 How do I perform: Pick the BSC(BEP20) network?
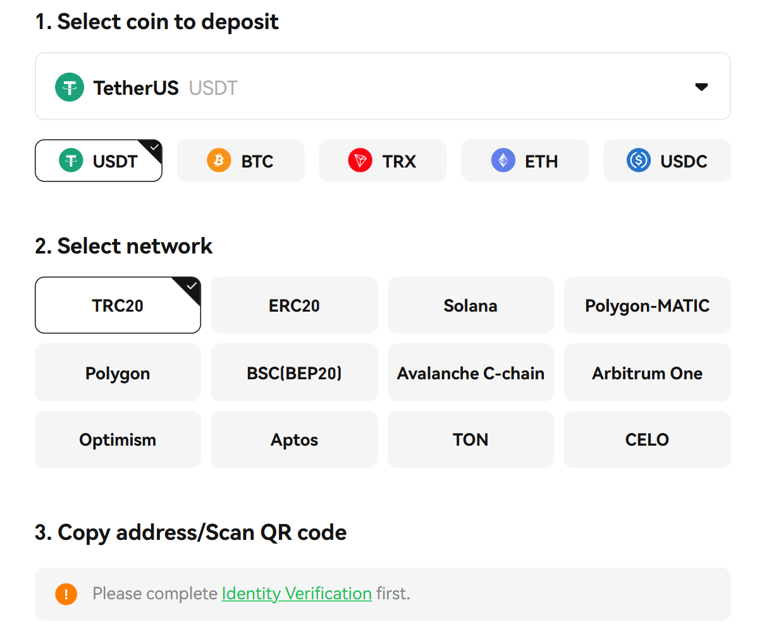tap(294, 373)
